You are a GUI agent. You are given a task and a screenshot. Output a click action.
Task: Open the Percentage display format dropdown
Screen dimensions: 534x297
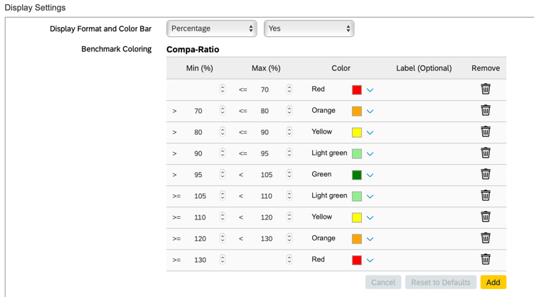pyautogui.click(x=211, y=28)
